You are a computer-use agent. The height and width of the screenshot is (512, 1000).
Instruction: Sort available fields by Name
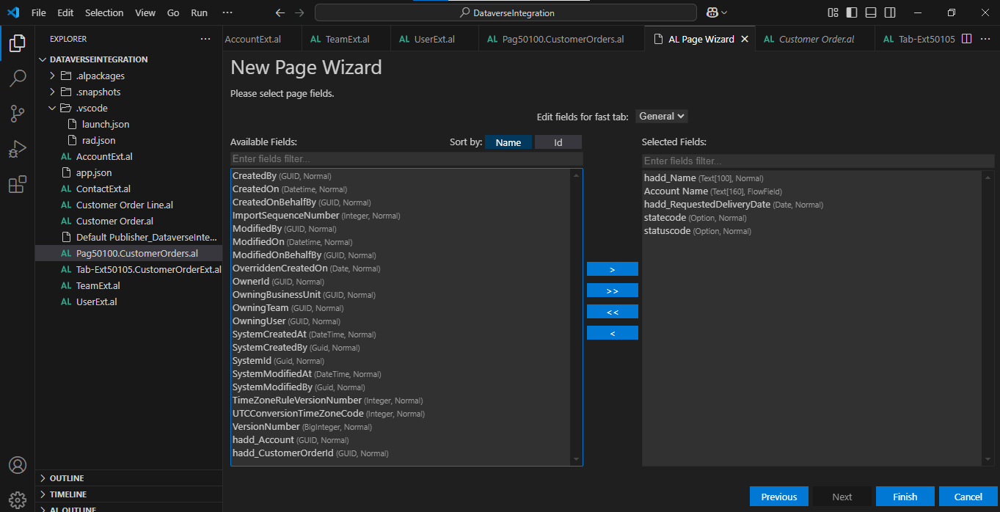[x=508, y=142]
